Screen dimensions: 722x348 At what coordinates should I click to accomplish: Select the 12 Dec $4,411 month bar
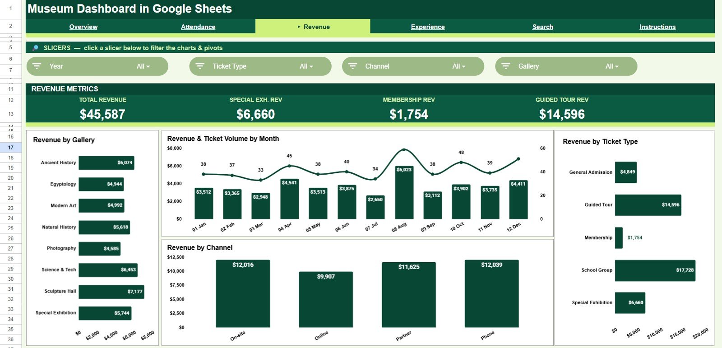click(x=518, y=200)
